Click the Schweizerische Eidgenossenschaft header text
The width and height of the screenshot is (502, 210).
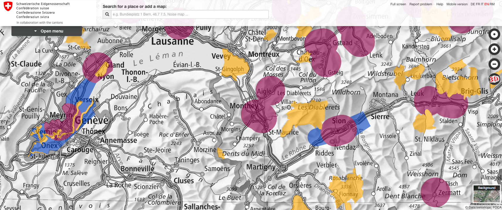pyautogui.click(x=43, y=4)
